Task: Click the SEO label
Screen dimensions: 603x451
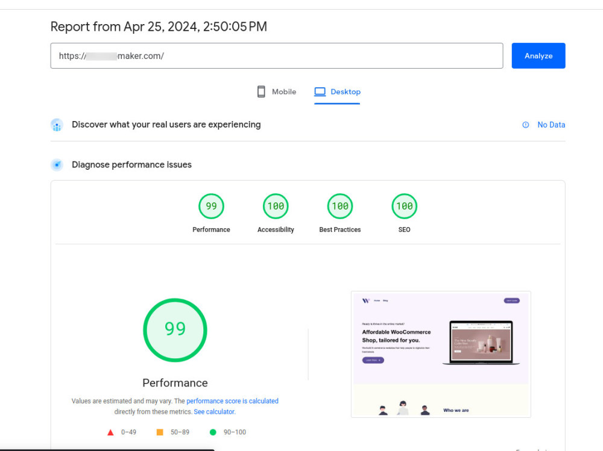Action: point(404,230)
